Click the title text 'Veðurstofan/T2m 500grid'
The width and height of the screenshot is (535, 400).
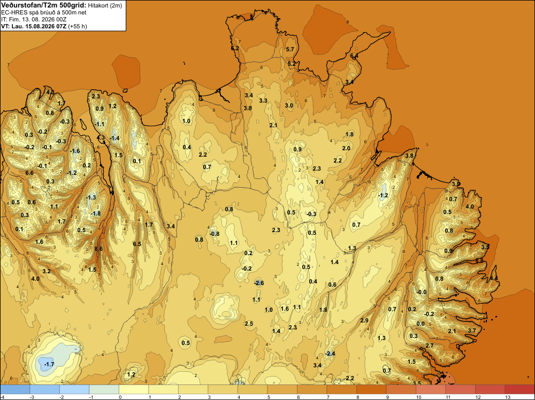(x=44, y=5)
